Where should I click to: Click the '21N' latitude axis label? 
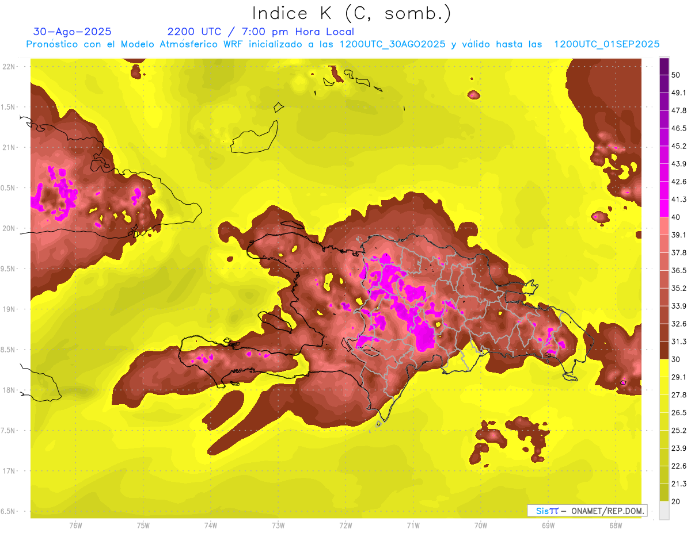tap(10, 147)
